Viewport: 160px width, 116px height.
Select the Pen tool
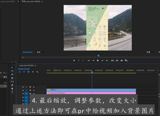[12, 85]
